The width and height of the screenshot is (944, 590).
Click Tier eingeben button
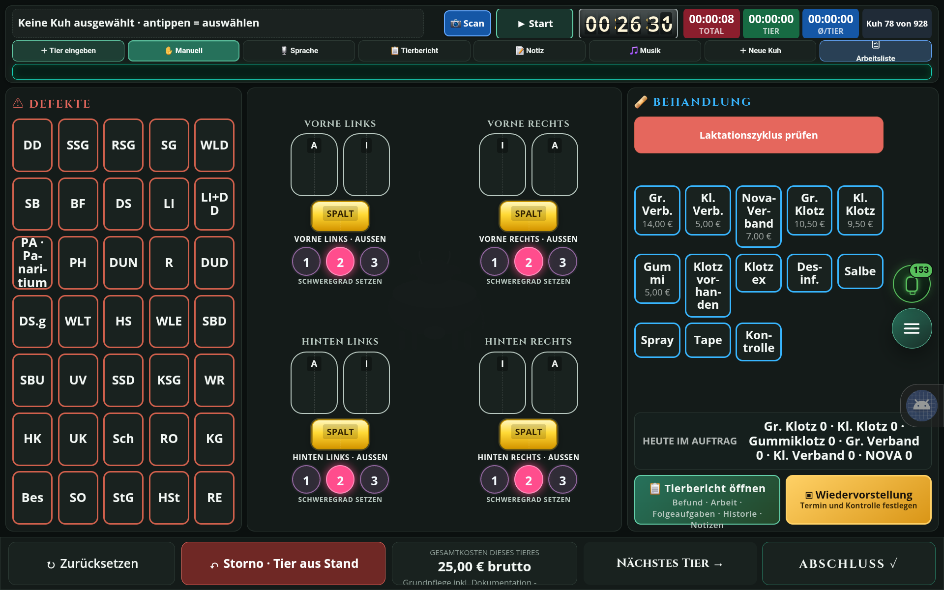click(x=68, y=51)
